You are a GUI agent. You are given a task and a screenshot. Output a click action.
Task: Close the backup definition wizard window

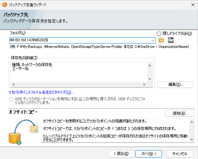pyautogui.click(x=193, y=5)
